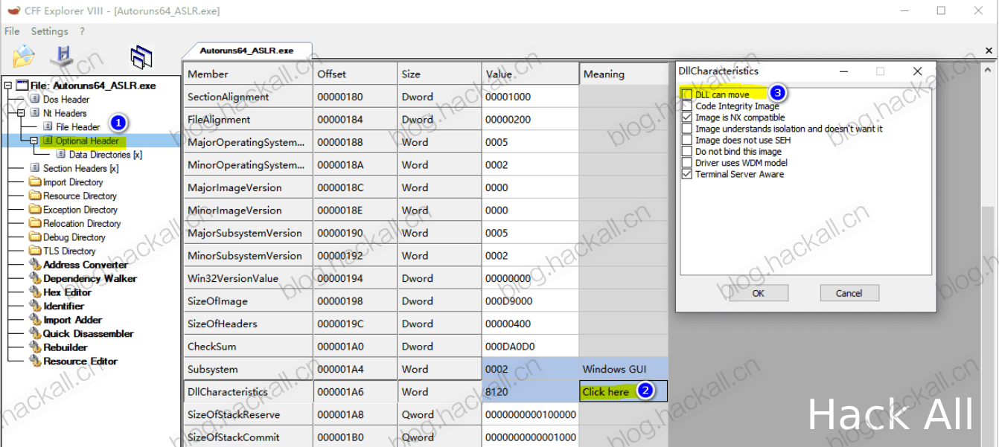This screenshot has height=447, width=999.
Task: Click the Offset column header
Action: (355, 74)
